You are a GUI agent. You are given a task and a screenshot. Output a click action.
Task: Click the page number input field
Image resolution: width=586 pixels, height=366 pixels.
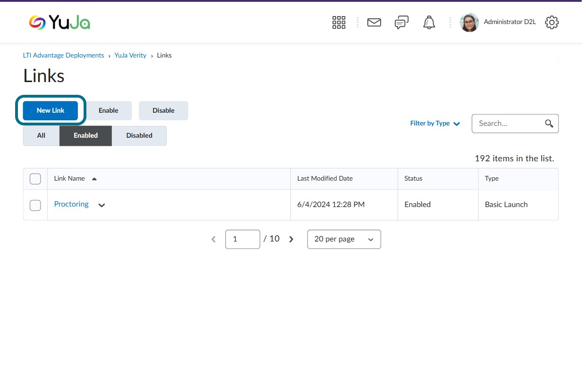(243, 239)
